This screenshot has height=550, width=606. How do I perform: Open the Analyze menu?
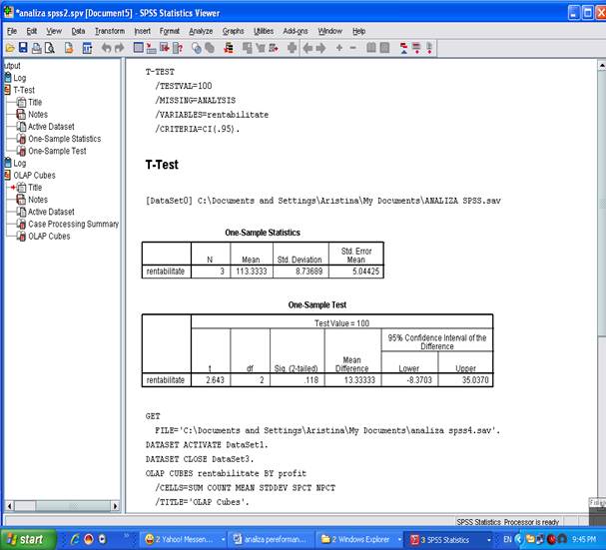(x=201, y=31)
